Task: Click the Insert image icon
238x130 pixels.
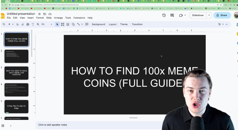Action: [68, 24]
